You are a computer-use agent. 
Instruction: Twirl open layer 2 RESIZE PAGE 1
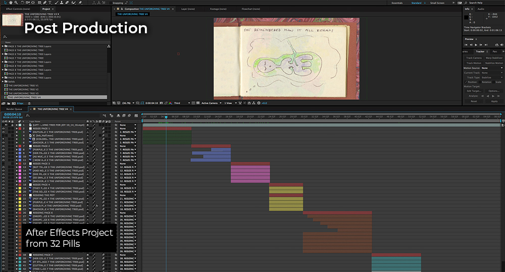[x=17, y=128]
